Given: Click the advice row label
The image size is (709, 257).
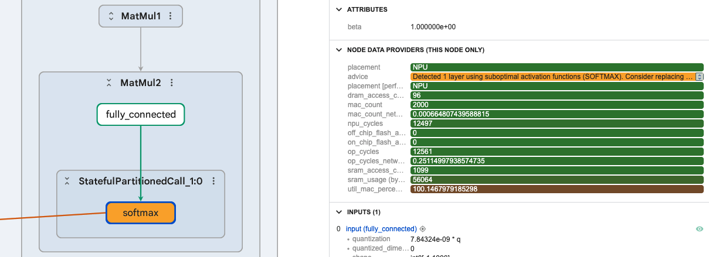Looking at the screenshot, I should [x=357, y=77].
